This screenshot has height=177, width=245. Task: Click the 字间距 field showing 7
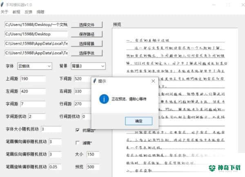coord(33,104)
